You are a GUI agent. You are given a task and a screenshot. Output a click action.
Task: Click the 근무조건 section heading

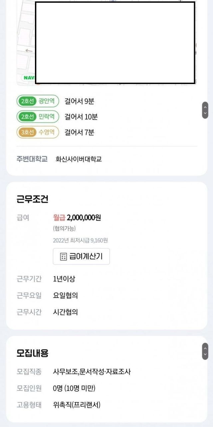32,199
